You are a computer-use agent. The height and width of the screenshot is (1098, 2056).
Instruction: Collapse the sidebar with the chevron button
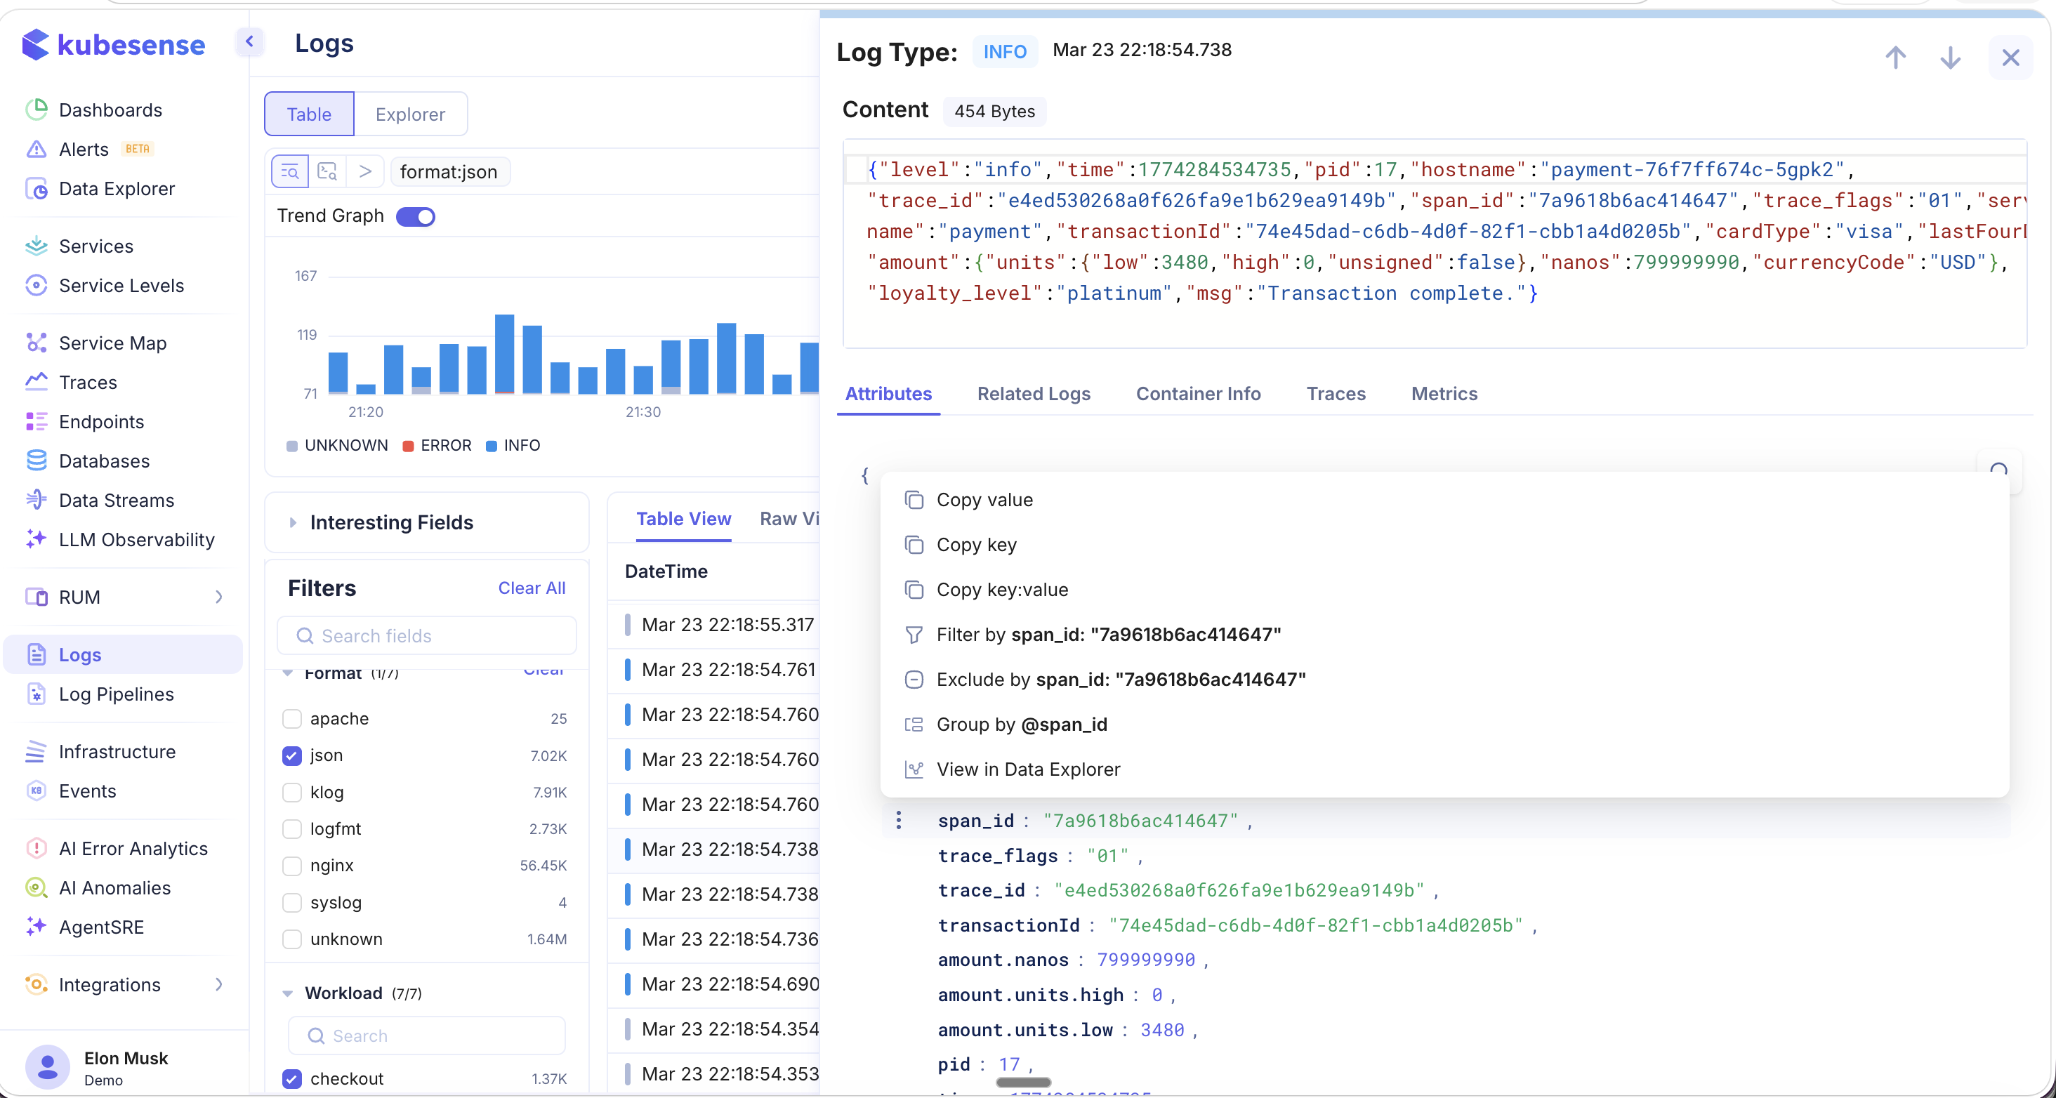coord(249,41)
